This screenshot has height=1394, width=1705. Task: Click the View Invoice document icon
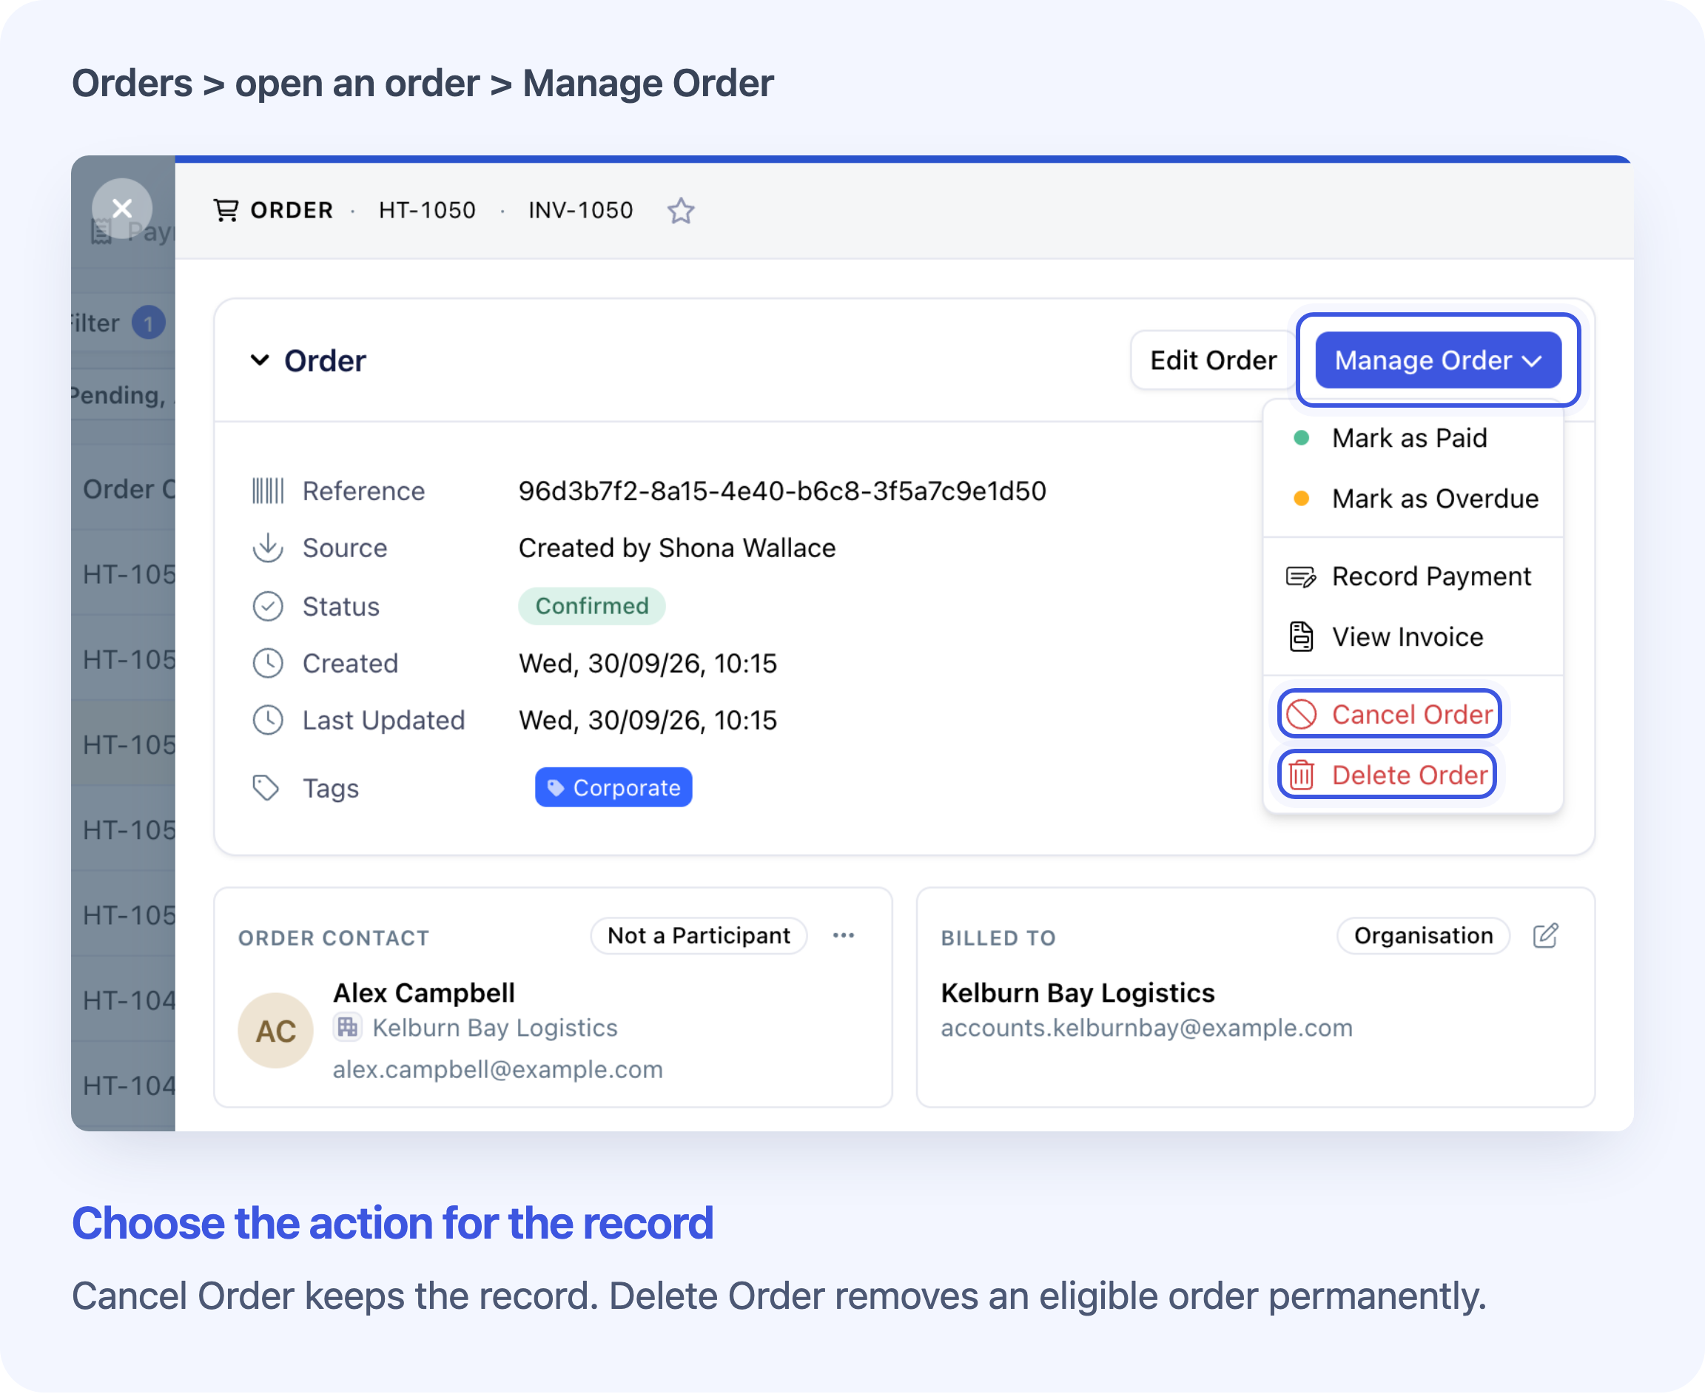1301,637
